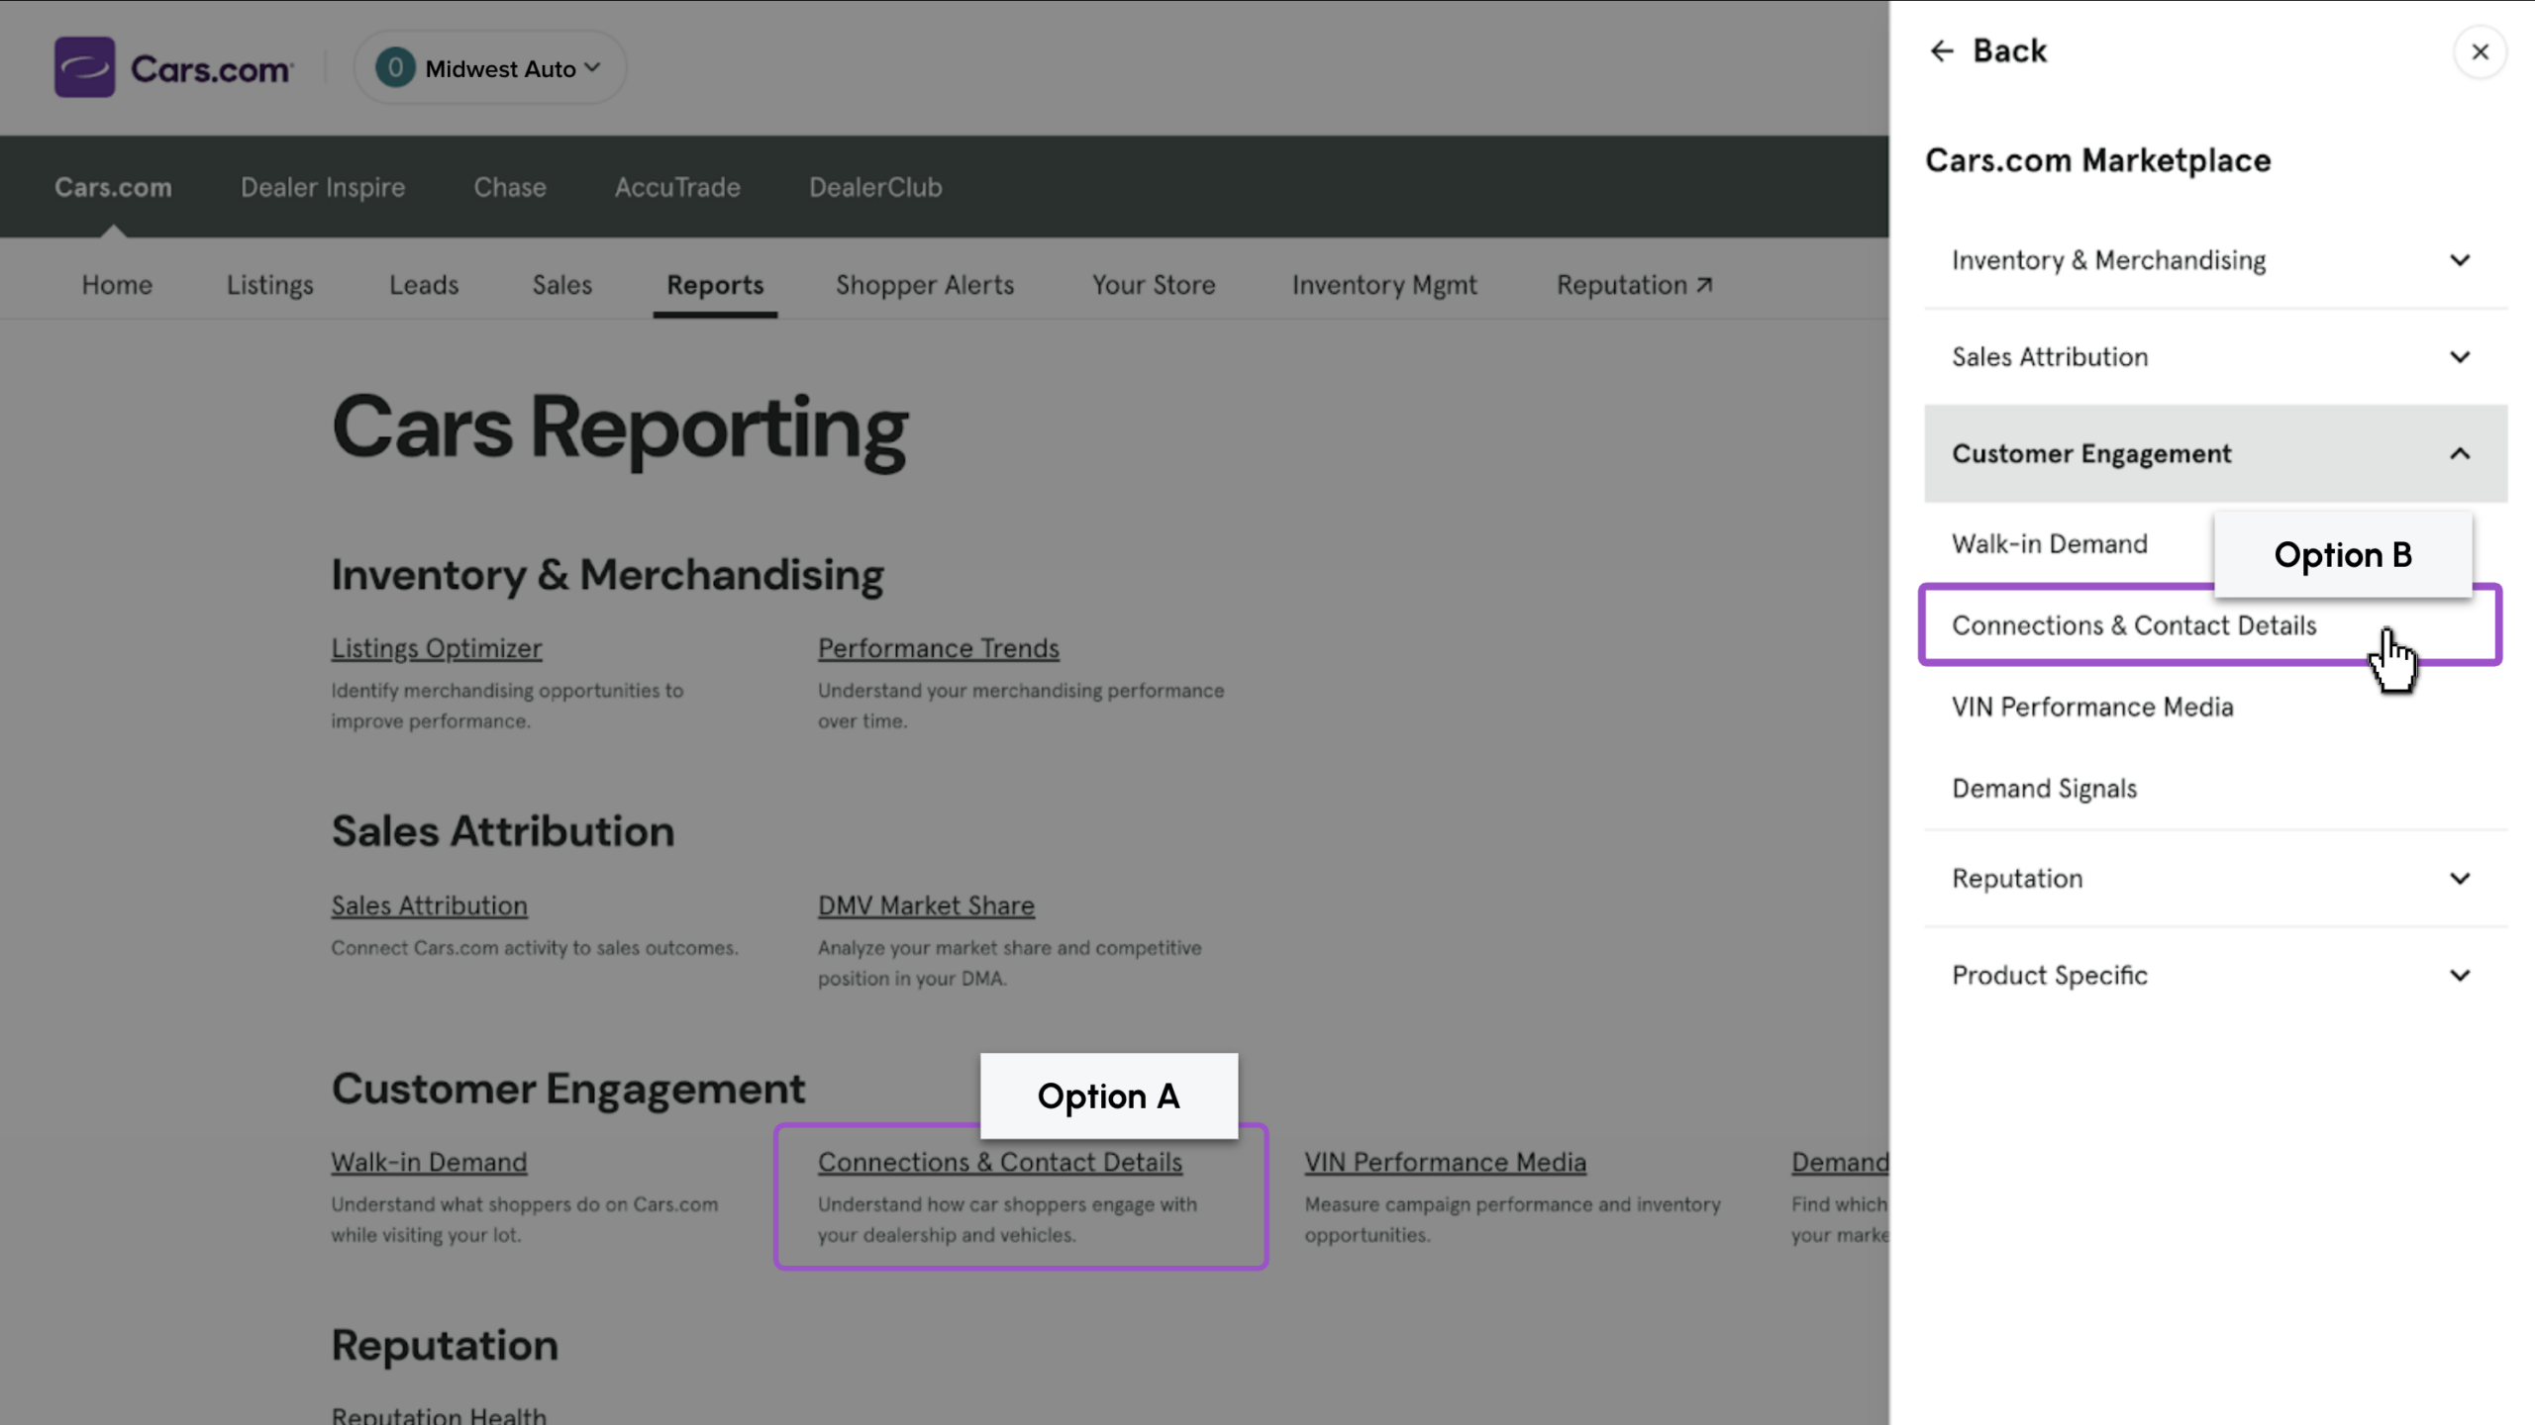Select VIN Performance Media in side panel

2092,708
